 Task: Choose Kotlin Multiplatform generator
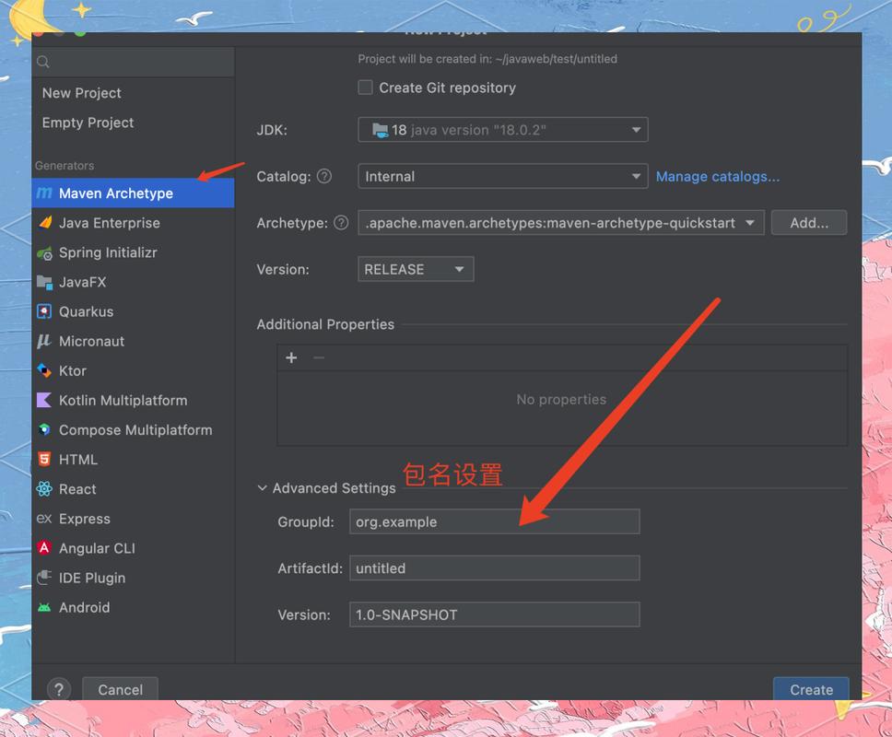pyautogui.click(x=133, y=401)
